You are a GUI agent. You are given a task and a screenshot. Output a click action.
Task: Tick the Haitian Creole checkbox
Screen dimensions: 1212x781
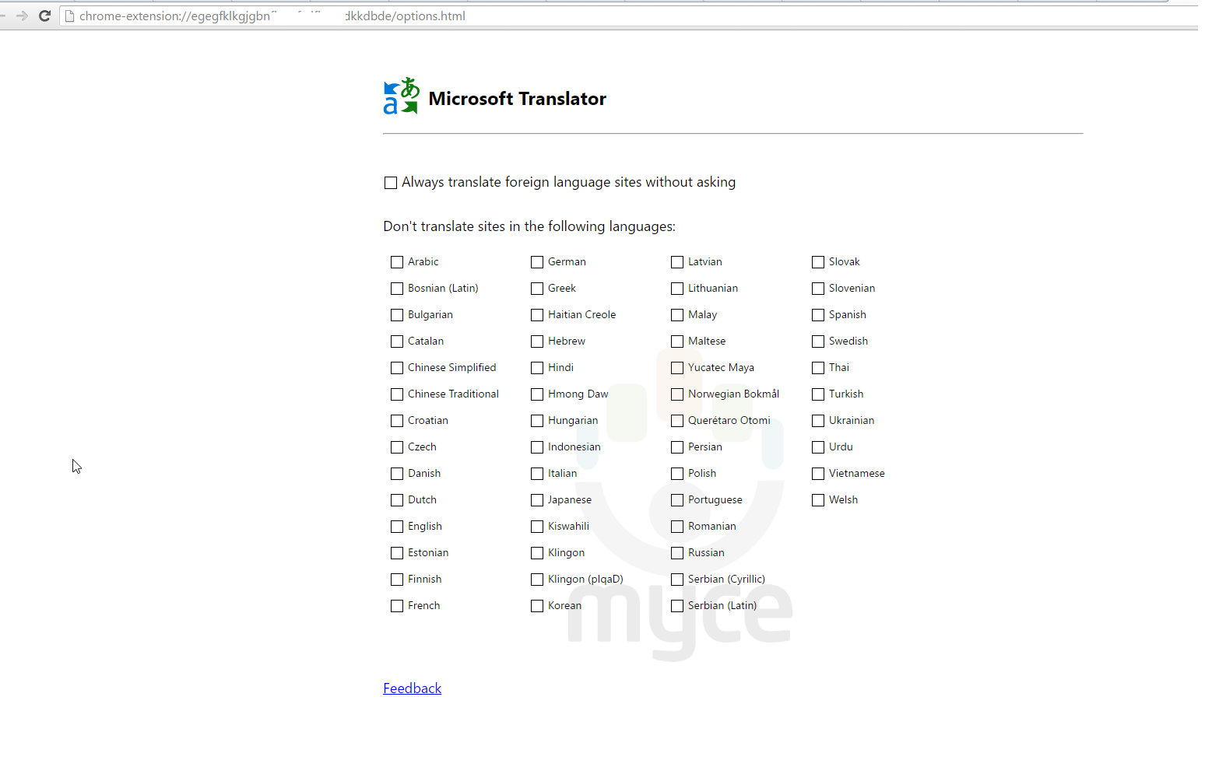click(537, 315)
